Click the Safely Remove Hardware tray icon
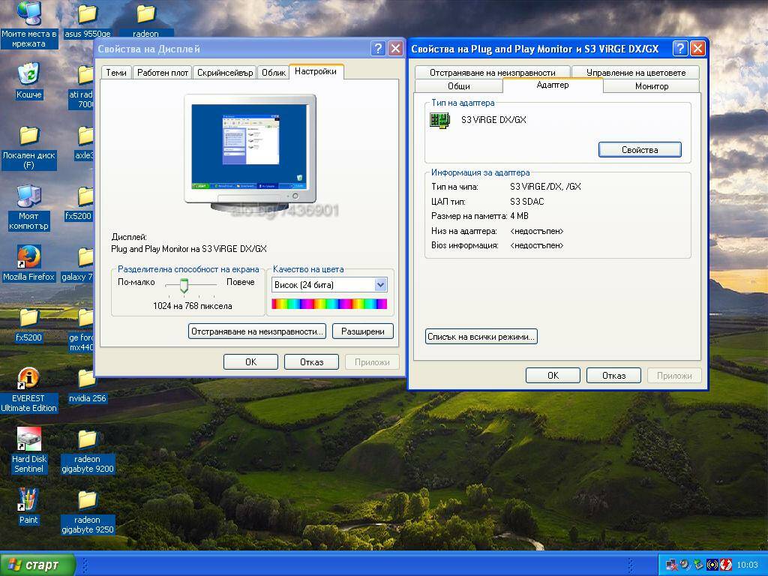 698,565
